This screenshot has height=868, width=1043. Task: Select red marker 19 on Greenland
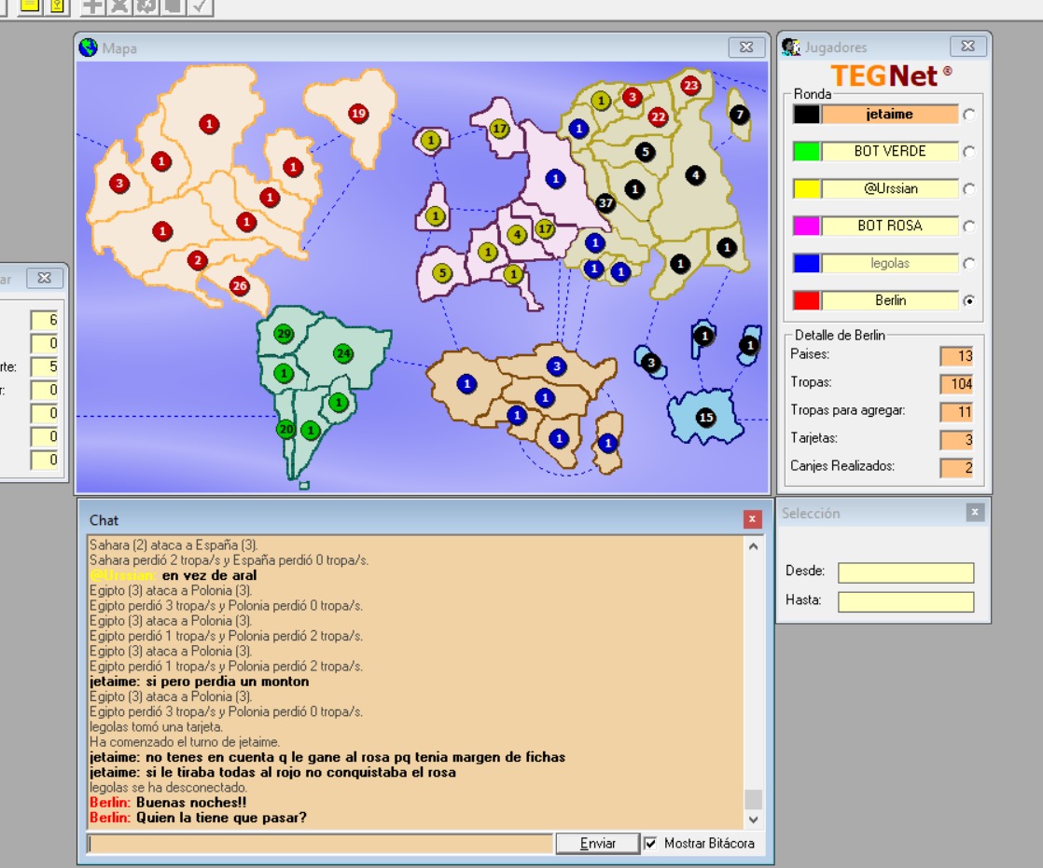[358, 113]
